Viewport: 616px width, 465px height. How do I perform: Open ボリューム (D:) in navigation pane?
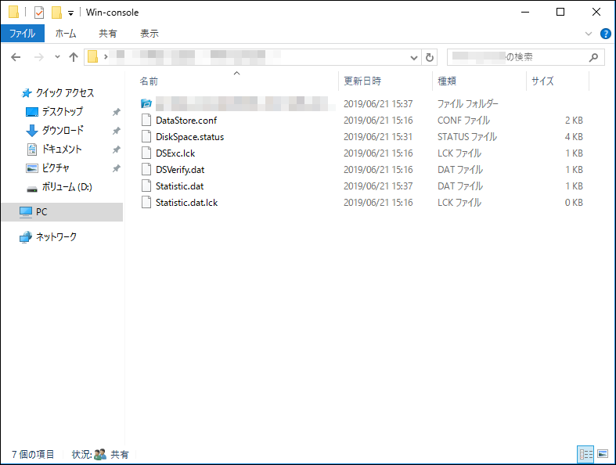tap(67, 187)
